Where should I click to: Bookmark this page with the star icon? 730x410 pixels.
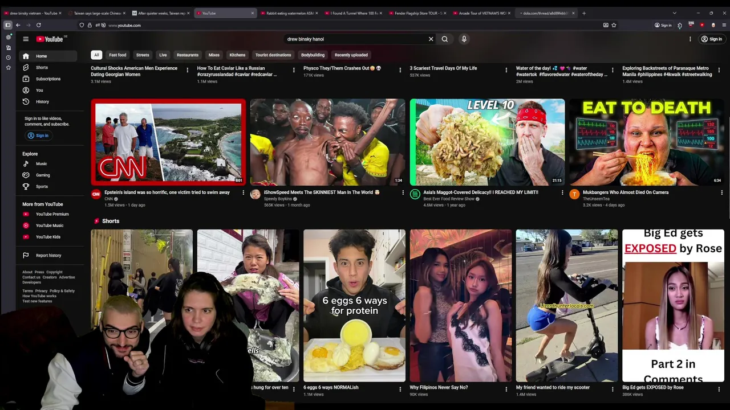click(x=614, y=25)
